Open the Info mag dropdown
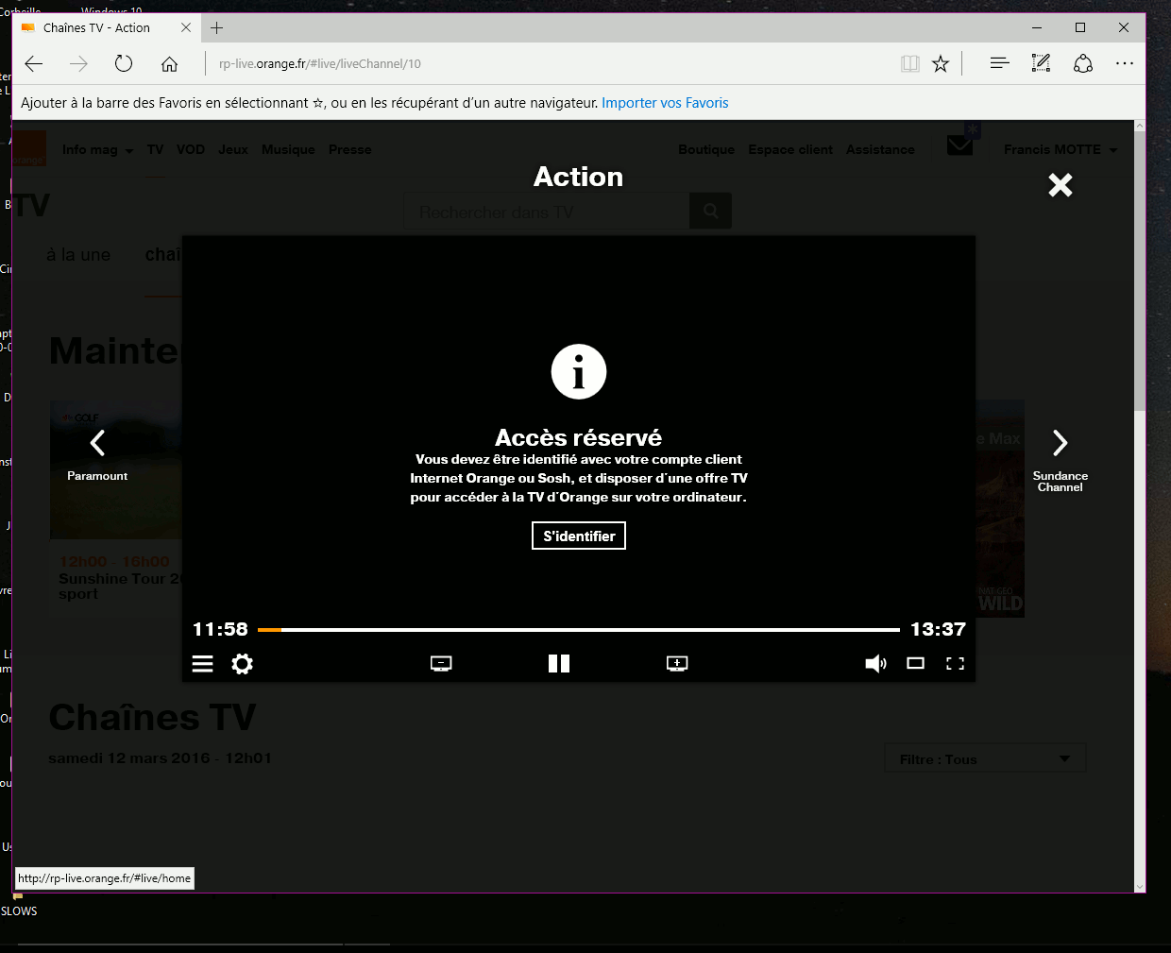The height and width of the screenshot is (953, 1171). click(98, 149)
